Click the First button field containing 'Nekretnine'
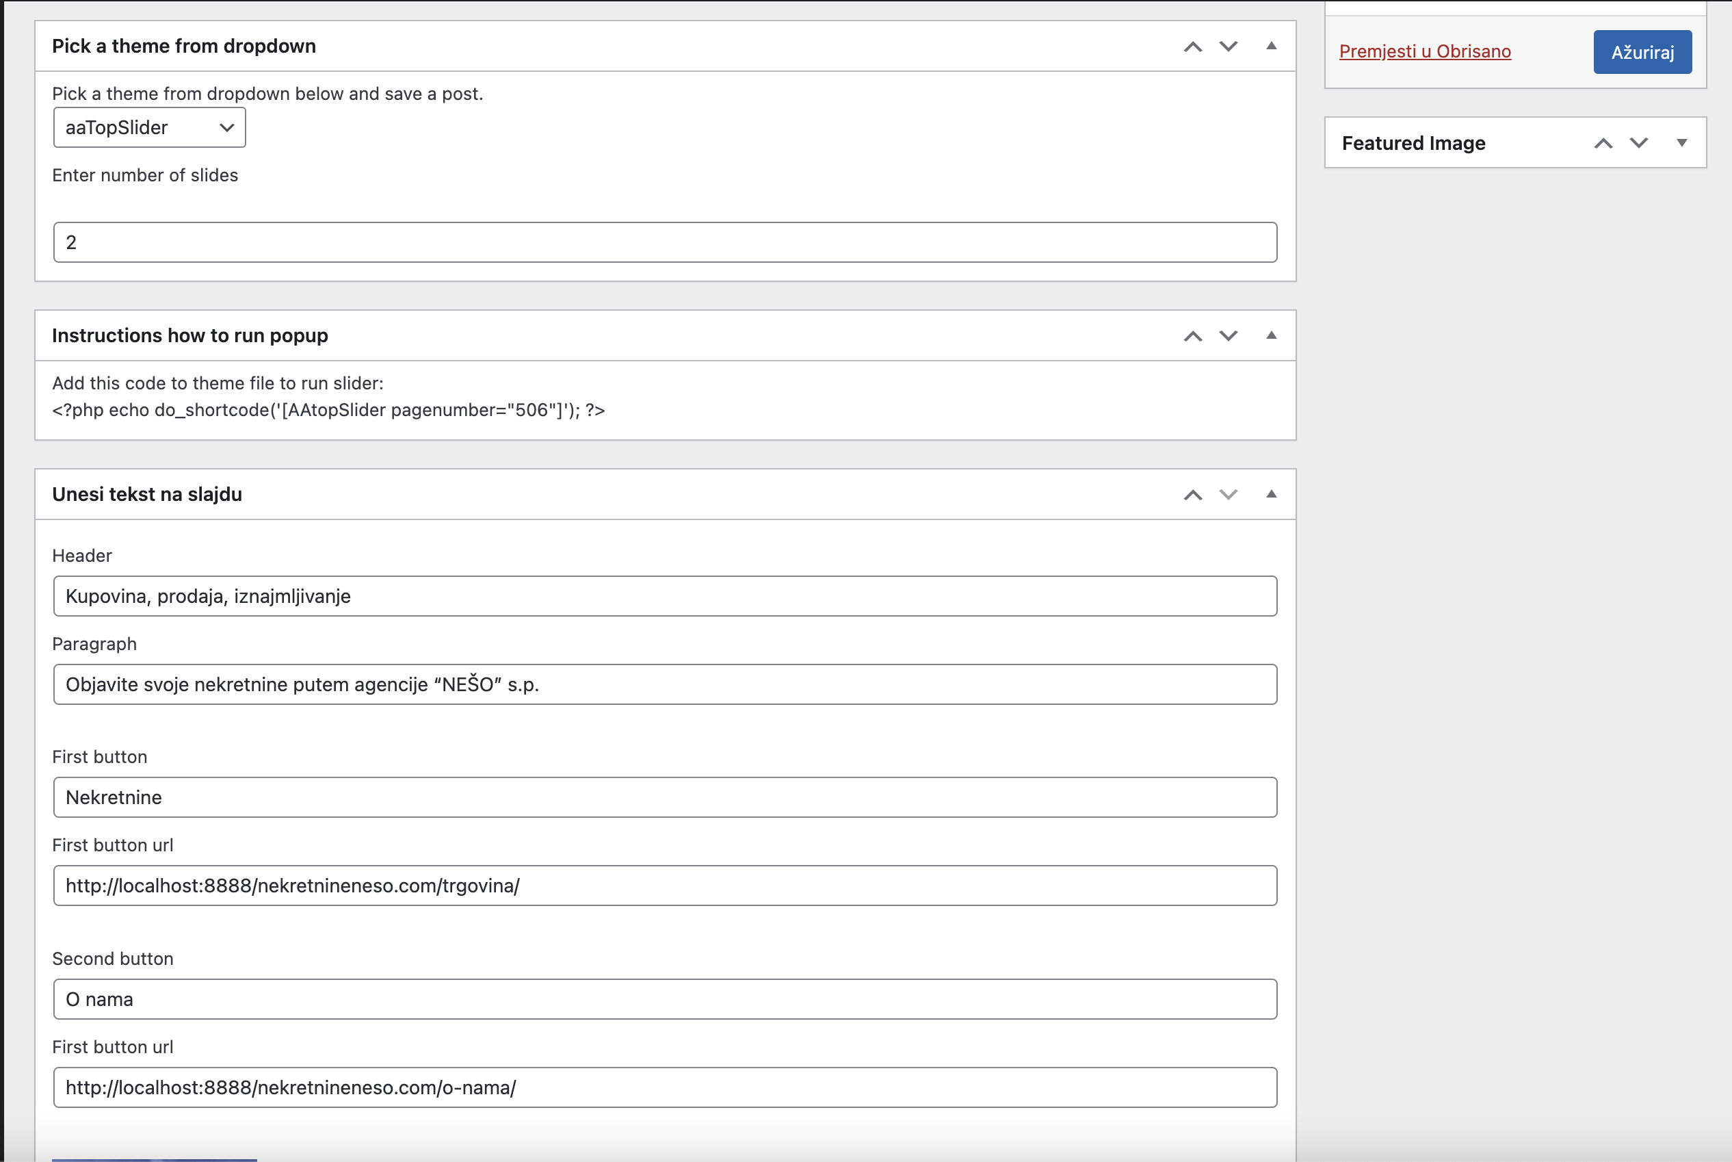 pos(664,797)
